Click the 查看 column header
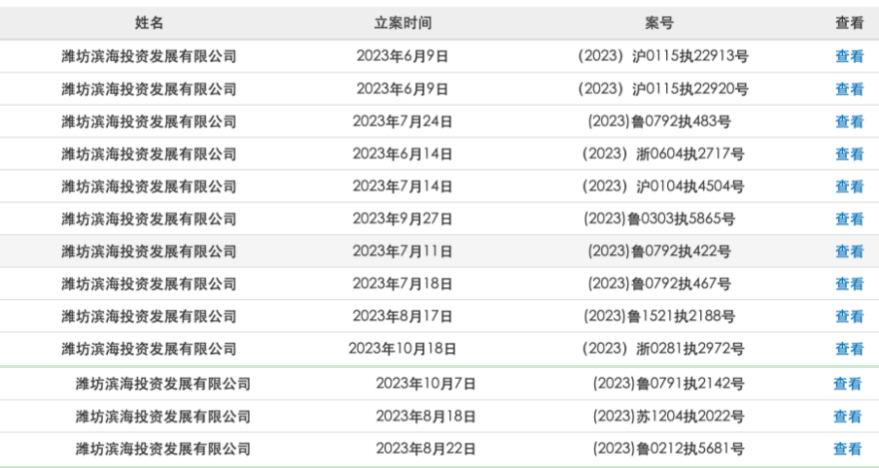This screenshot has width=879, height=468. click(849, 22)
